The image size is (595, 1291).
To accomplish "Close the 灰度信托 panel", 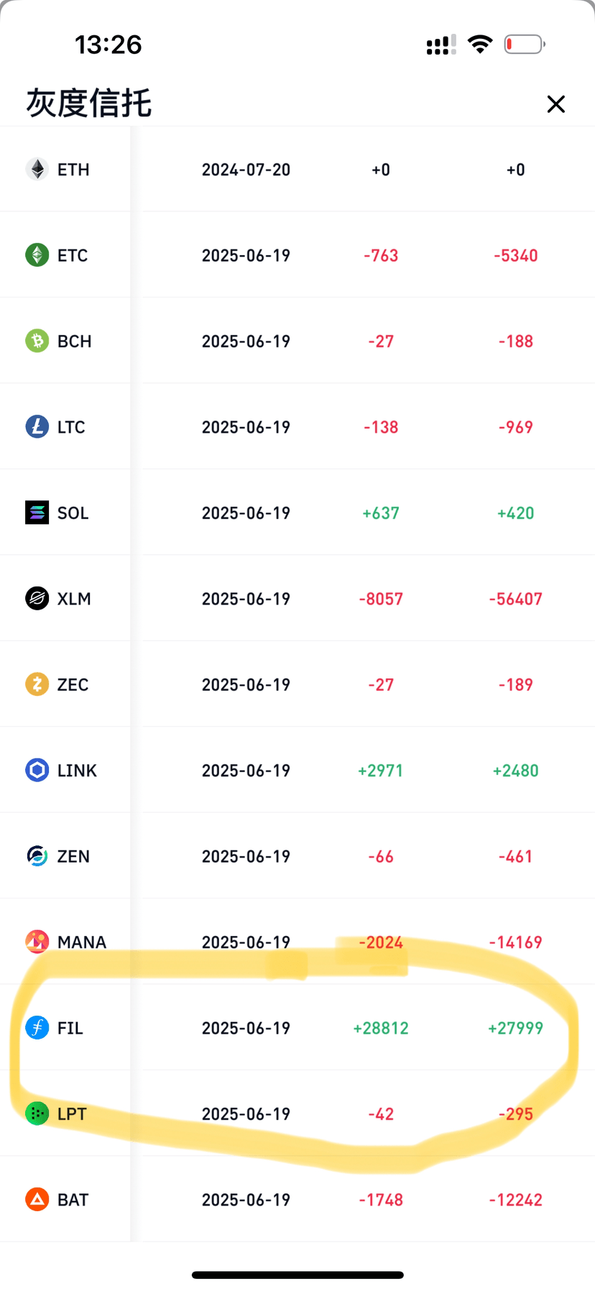I will pyautogui.click(x=555, y=104).
